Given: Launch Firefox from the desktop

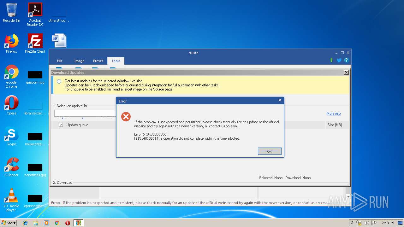Looking at the screenshot, I should click(x=11, y=44).
